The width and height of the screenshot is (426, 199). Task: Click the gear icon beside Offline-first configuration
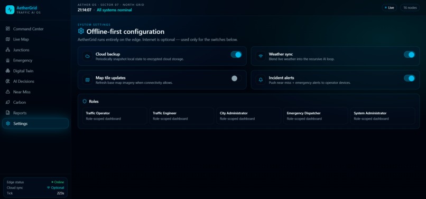point(81,31)
